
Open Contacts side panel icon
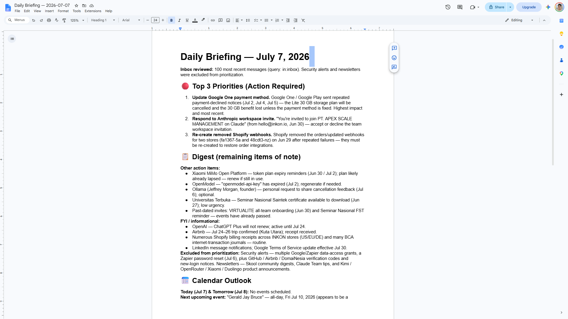click(x=561, y=60)
